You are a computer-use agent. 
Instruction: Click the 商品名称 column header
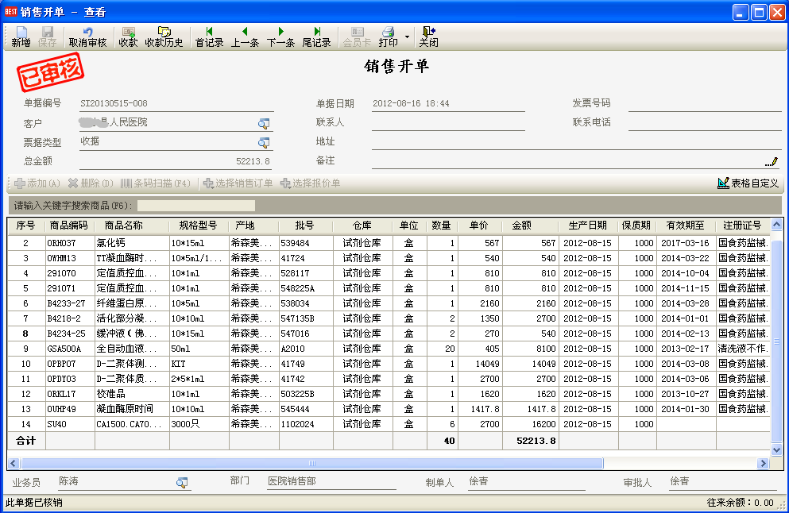pyautogui.click(x=132, y=226)
